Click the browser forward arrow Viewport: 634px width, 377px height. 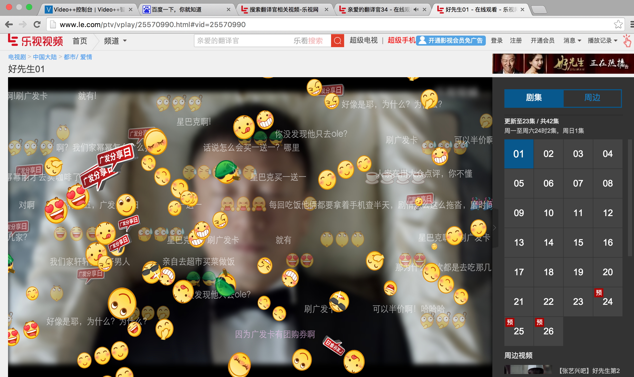(23, 25)
